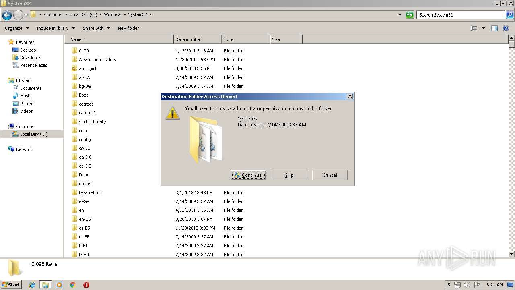Viewport: 515px width, 290px height.
Task: Open the Organize dropdown menu
Action: (x=16, y=28)
